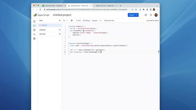Close the galaxy s22 ultra browser tab
This screenshot has width=196, height=110.
(116, 6)
